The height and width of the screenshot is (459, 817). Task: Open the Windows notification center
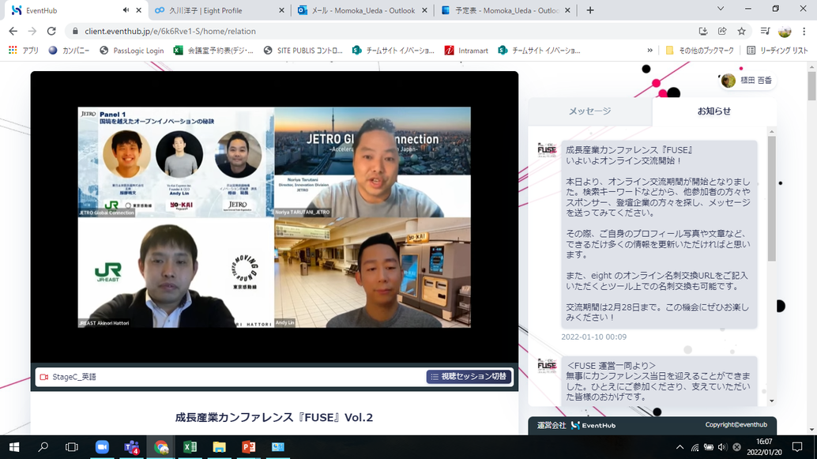click(x=797, y=447)
